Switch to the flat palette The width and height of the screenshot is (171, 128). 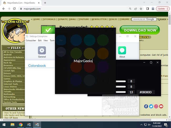pyautogui.click(x=61, y=40)
